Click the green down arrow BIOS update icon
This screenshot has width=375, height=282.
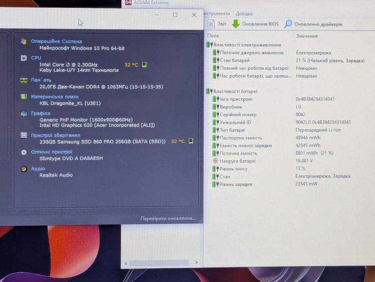(x=235, y=24)
